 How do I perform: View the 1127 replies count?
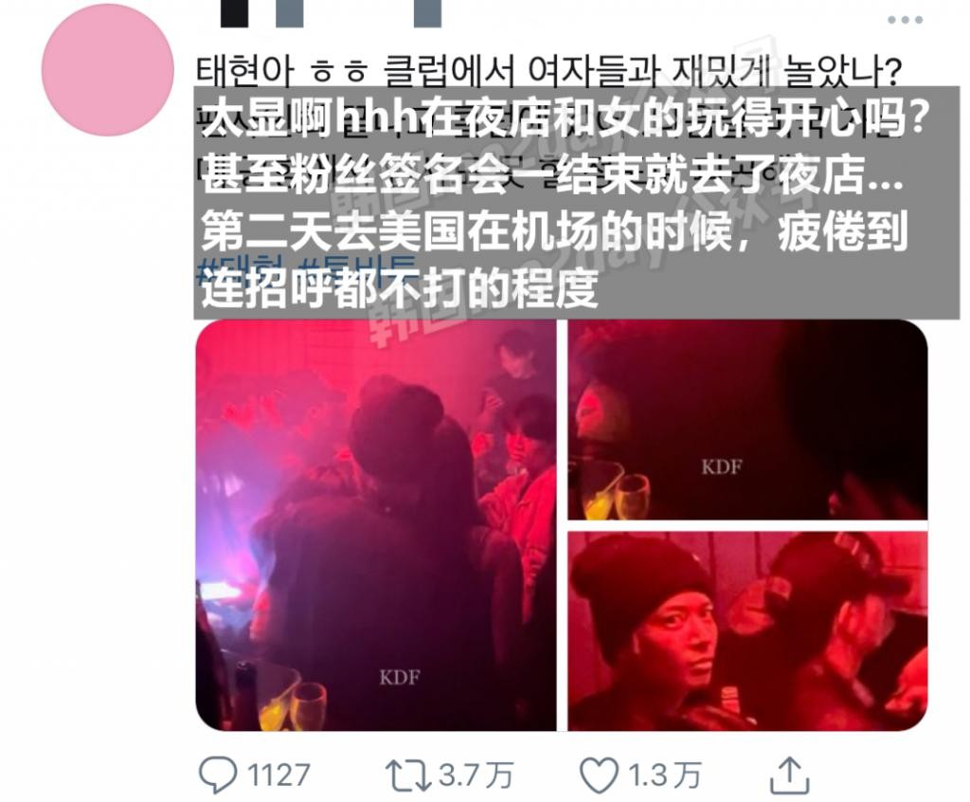point(278,775)
